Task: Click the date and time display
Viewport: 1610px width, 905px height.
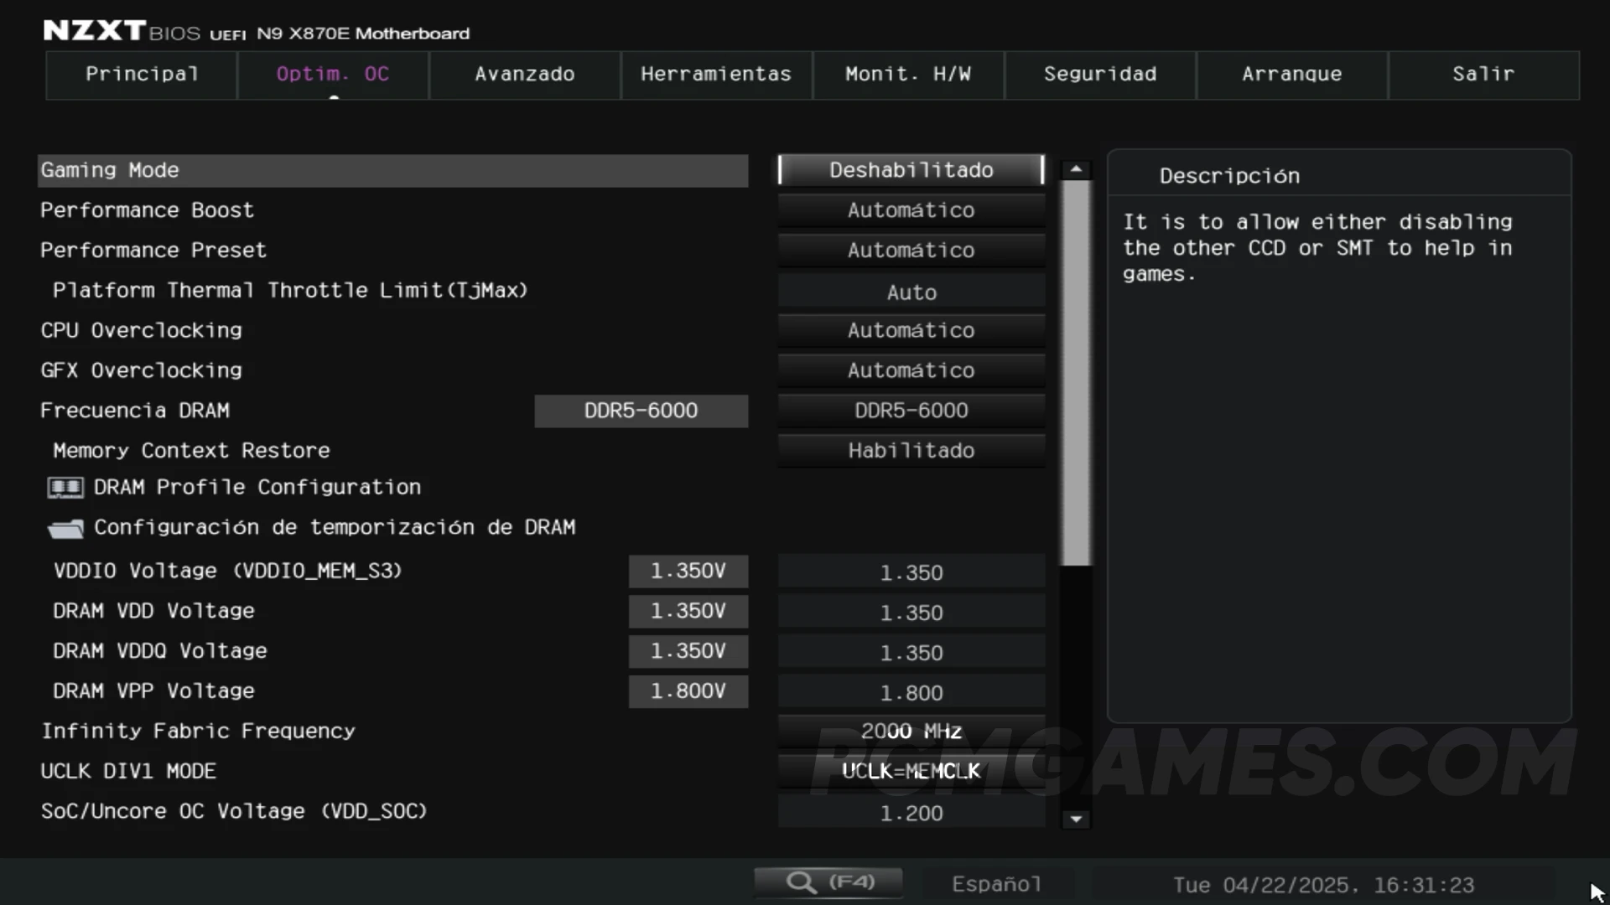Action: click(1323, 885)
